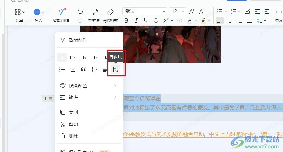Convert block to H1 heading
This screenshot has height=152, width=283.
pos(73,57)
